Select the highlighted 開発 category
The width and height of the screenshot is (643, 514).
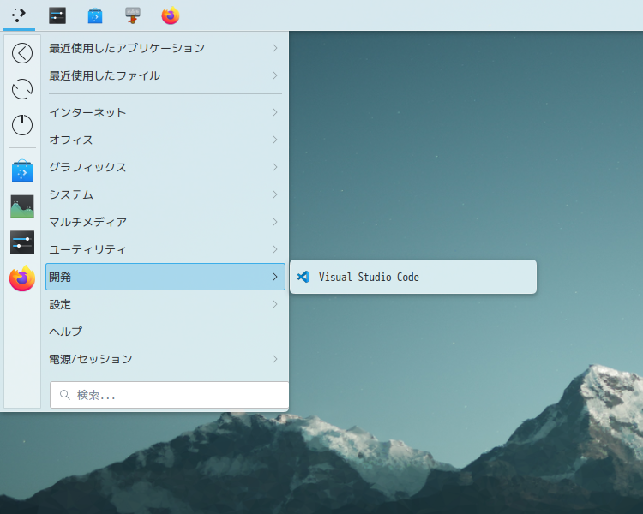[165, 277]
